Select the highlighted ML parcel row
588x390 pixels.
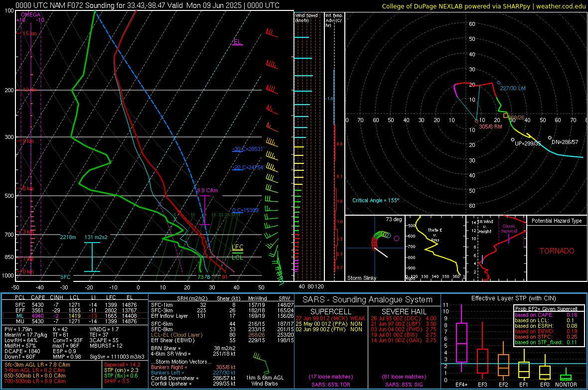tap(75, 316)
